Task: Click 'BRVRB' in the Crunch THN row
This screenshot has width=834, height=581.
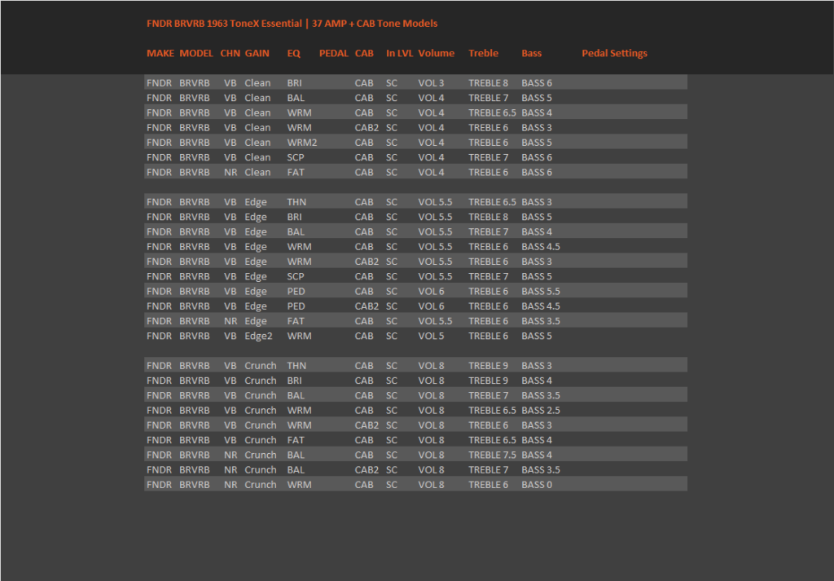Action: point(194,366)
